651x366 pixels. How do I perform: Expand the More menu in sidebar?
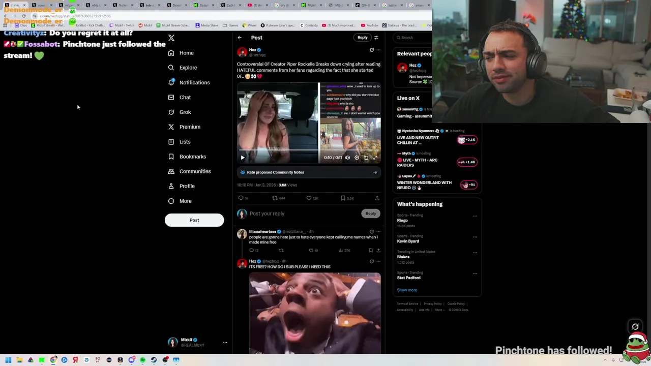coord(180,201)
